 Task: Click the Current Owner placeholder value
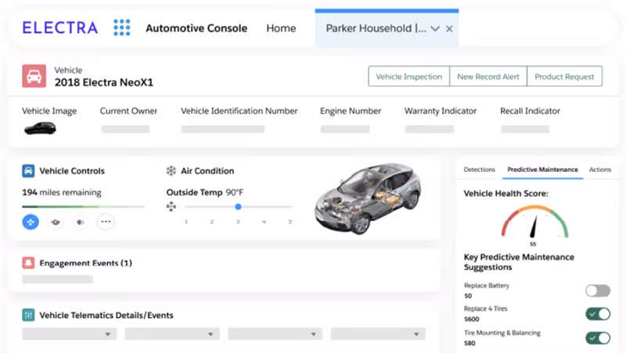(125, 129)
